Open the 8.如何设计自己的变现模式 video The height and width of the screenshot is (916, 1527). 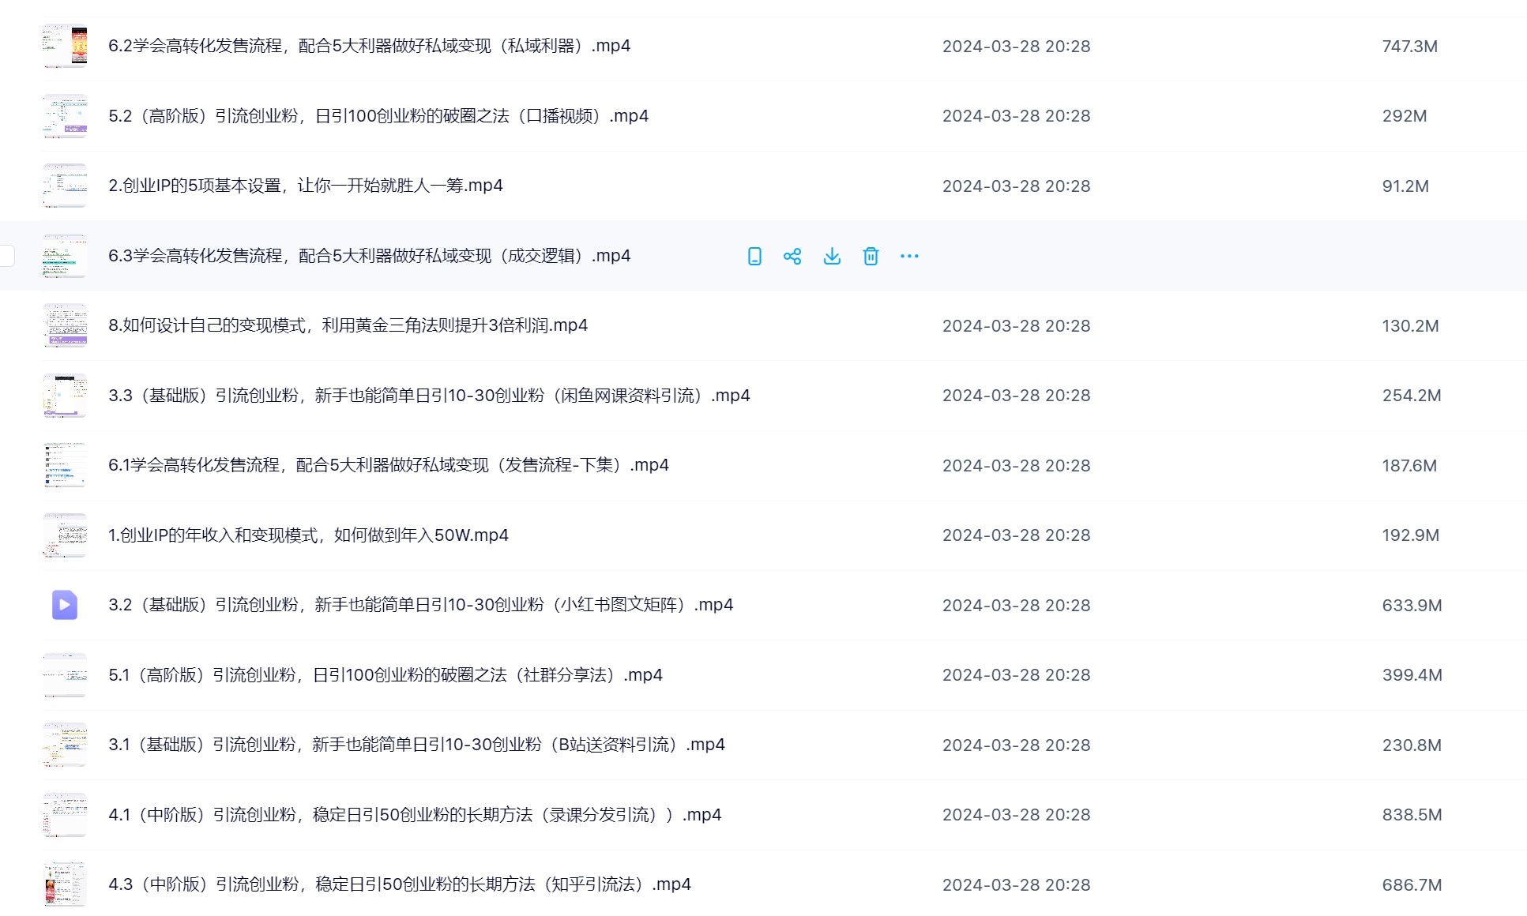(x=348, y=325)
